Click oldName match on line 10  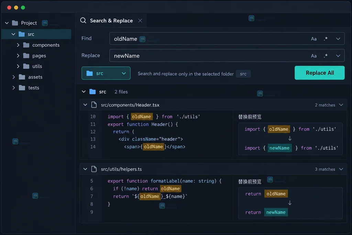click(142, 117)
